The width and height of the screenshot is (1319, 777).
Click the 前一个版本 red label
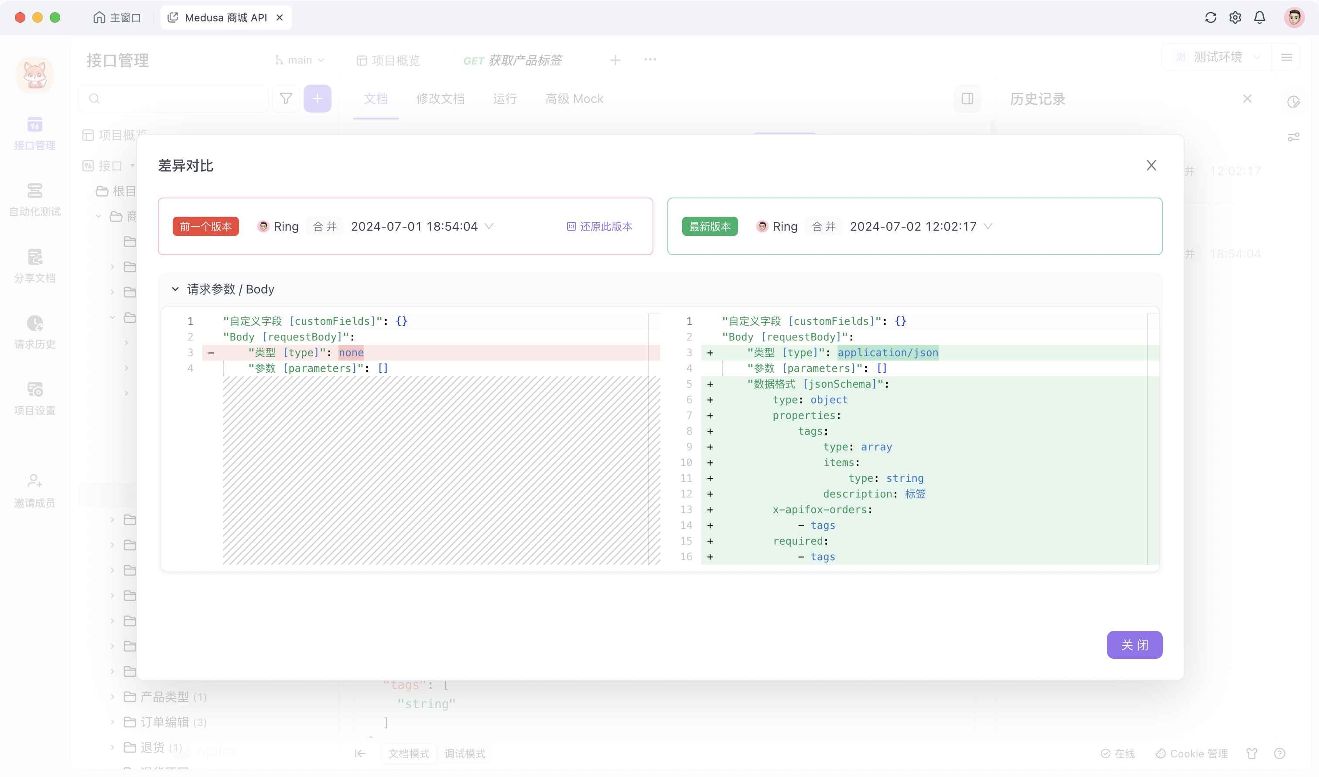click(206, 226)
